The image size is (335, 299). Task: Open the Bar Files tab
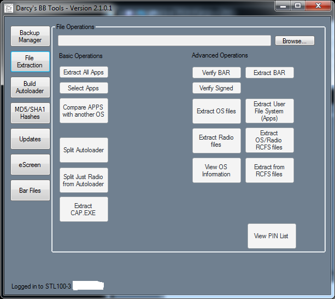(30, 191)
